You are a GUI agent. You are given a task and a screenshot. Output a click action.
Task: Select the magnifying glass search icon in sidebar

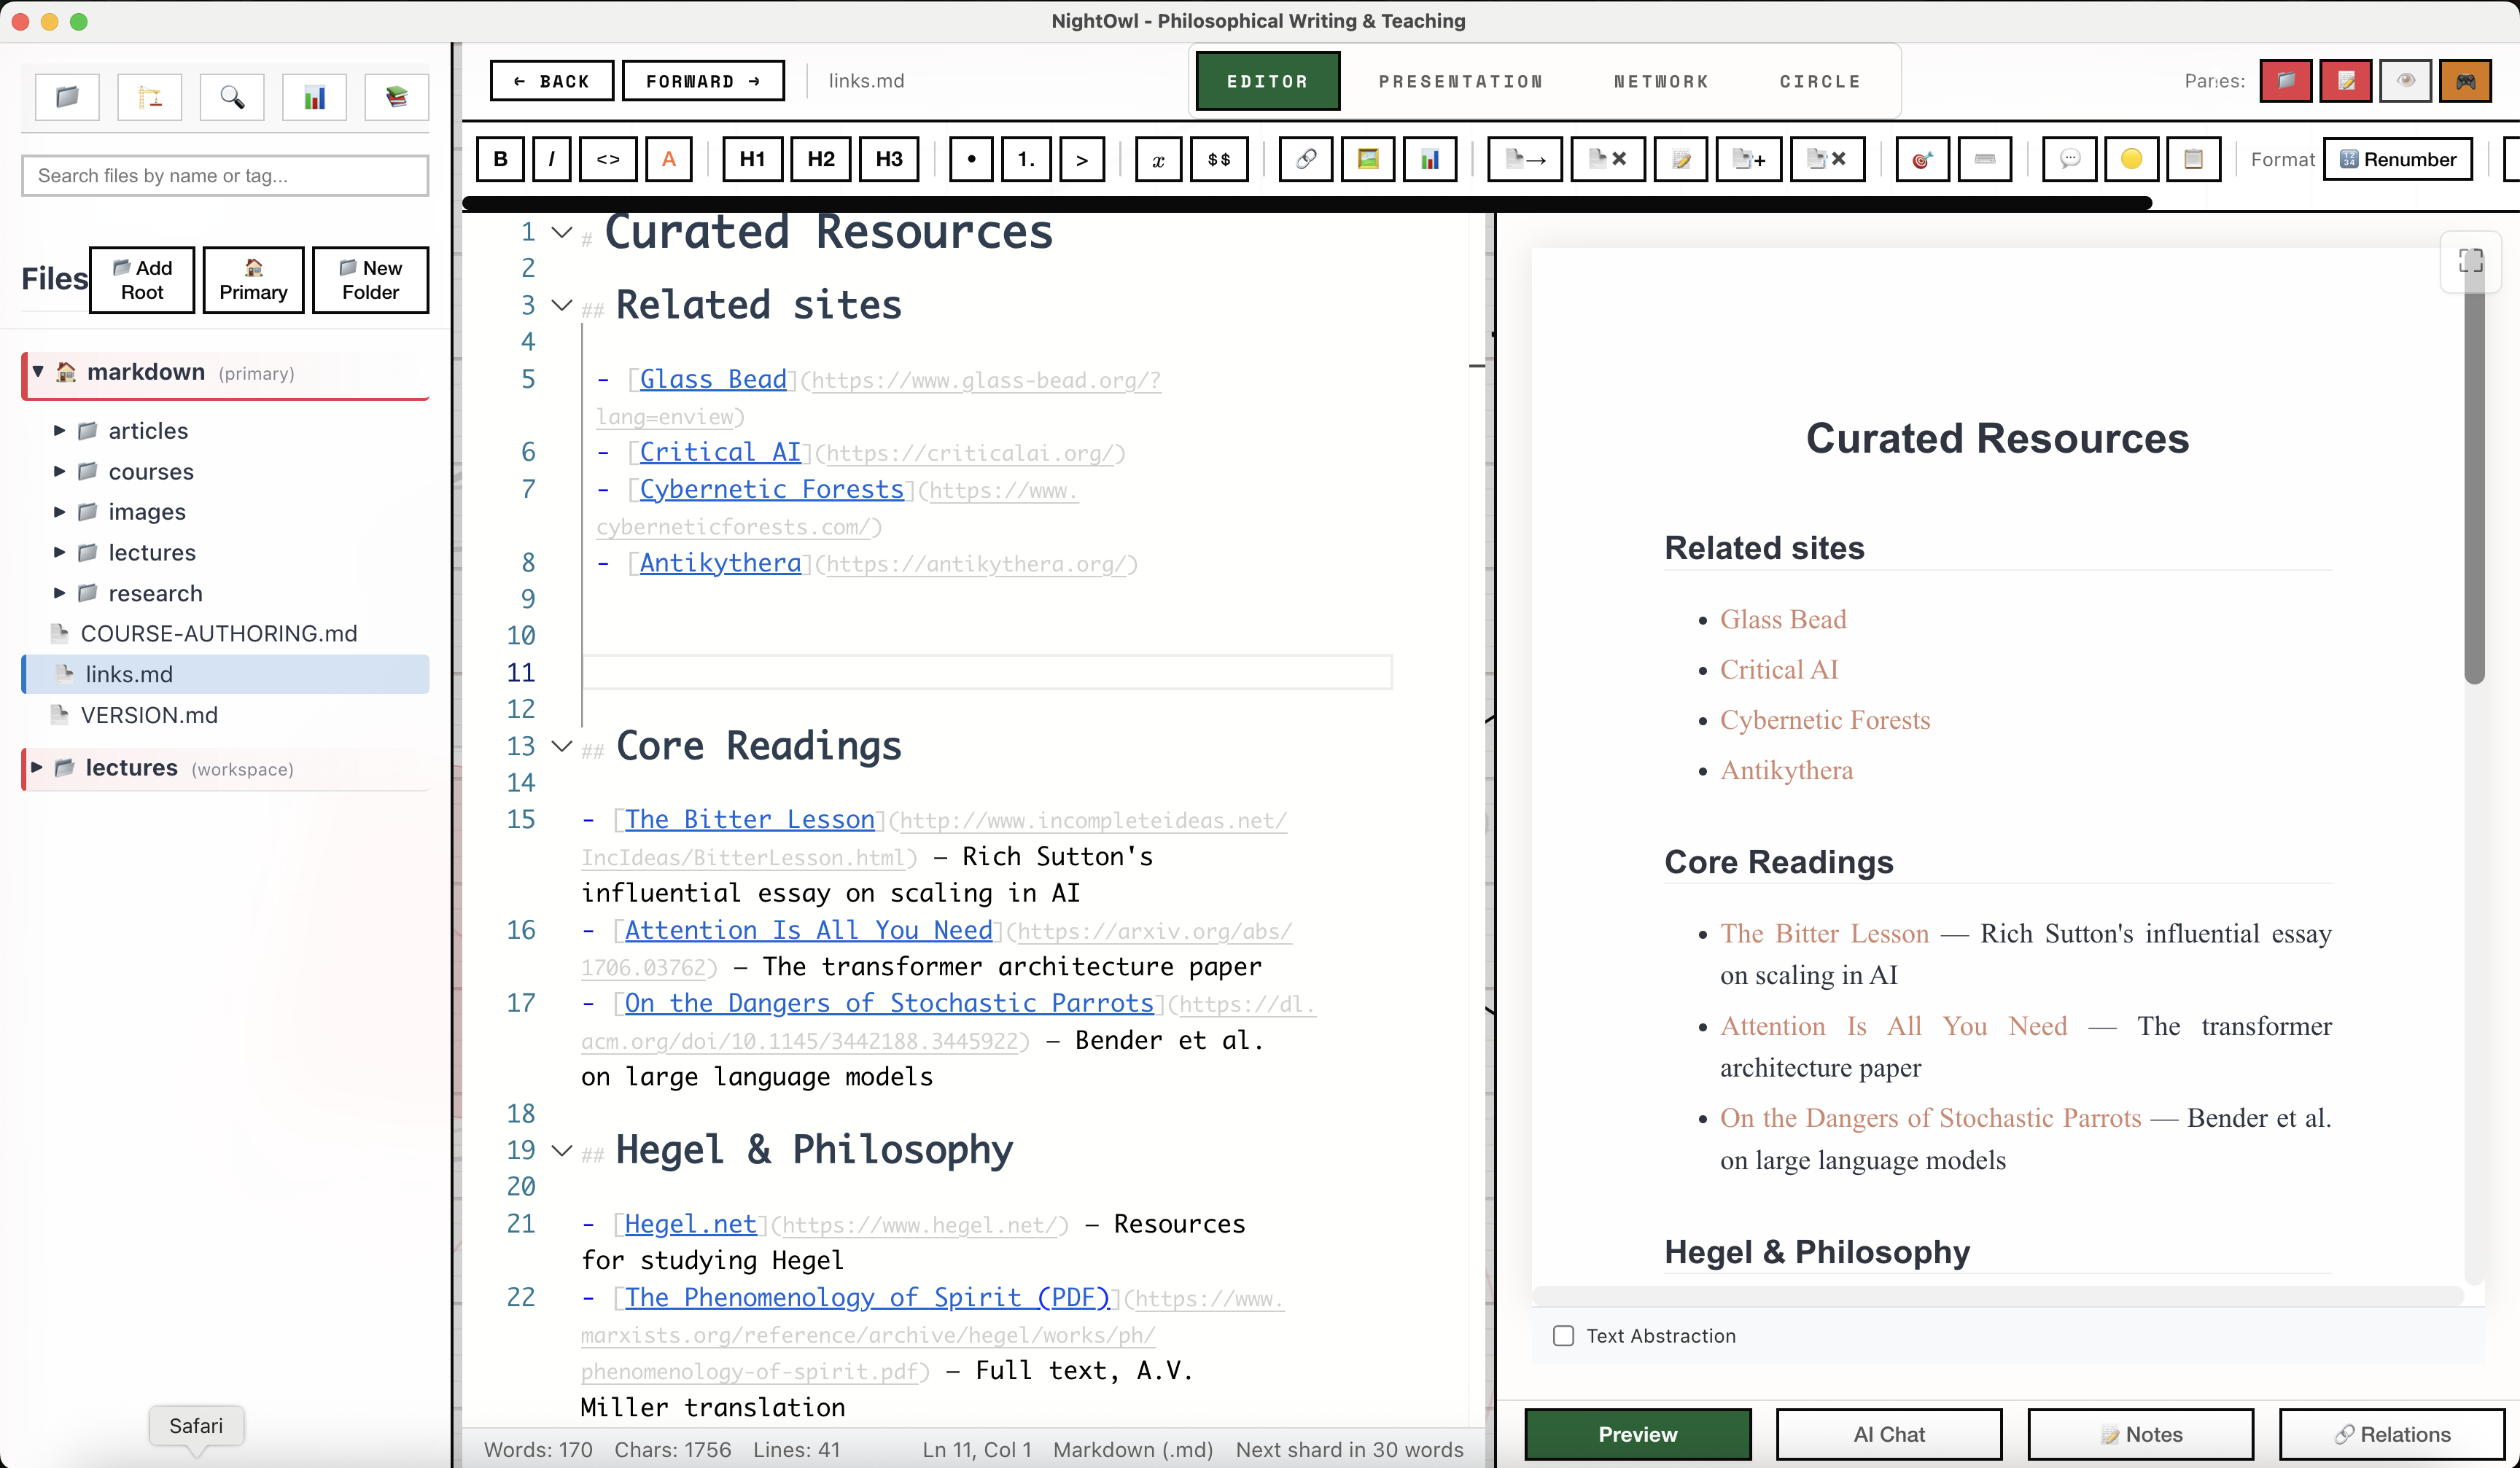(231, 97)
